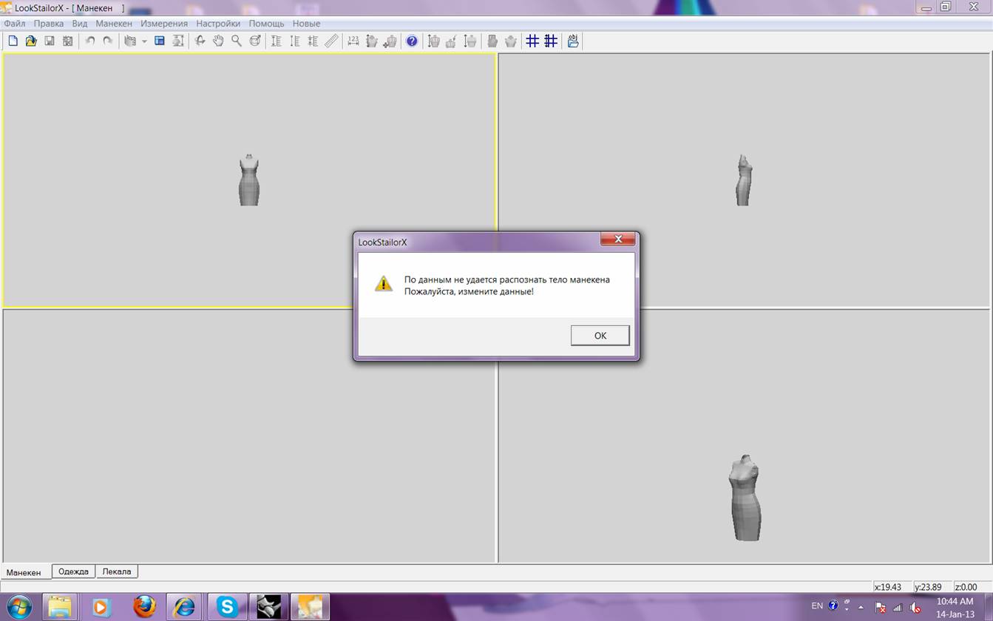993x621 pixels.
Task: Click the mannequin with pencil icon
Action: coord(451,41)
